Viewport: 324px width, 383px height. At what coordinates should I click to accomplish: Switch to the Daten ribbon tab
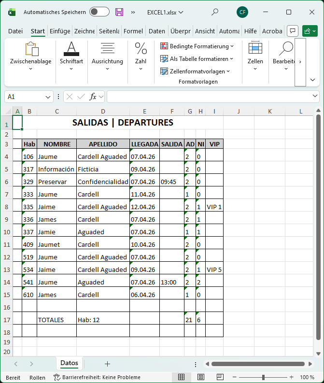157,31
